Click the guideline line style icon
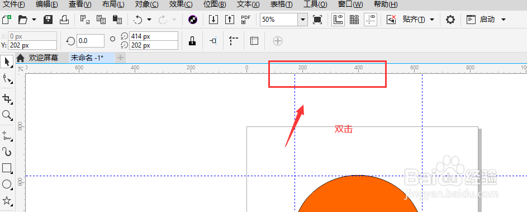This screenshot has height=212, width=527. pos(233,41)
